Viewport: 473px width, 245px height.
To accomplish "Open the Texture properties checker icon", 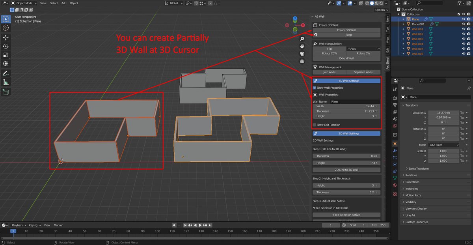I will coord(395,194).
